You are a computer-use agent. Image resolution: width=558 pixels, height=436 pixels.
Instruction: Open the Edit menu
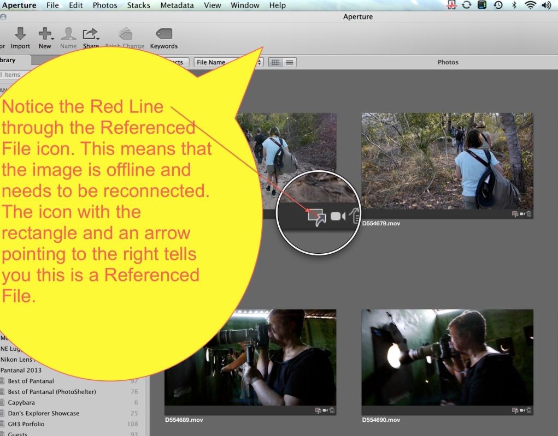[76, 5]
